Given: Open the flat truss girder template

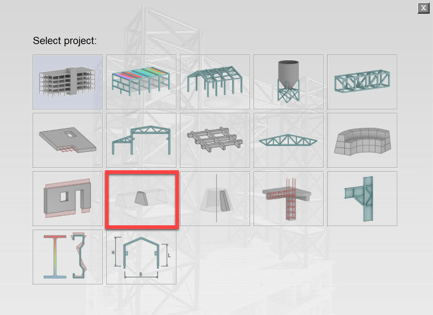Looking at the screenshot, I should click(288, 140).
